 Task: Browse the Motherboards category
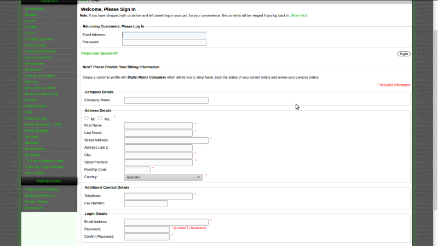click(36, 106)
